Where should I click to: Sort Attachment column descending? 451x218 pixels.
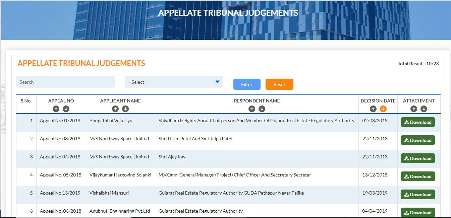[x=424, y=108]
